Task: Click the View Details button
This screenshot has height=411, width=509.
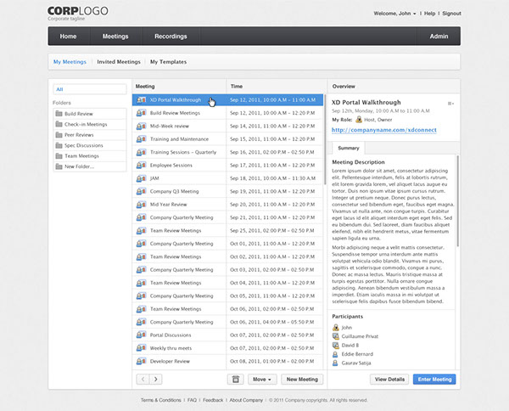Action: [x=389, y=380]
